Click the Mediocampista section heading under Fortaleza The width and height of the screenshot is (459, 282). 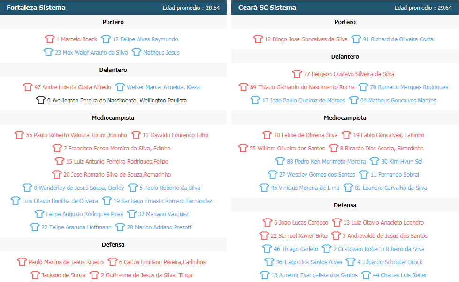pos(113,117)
